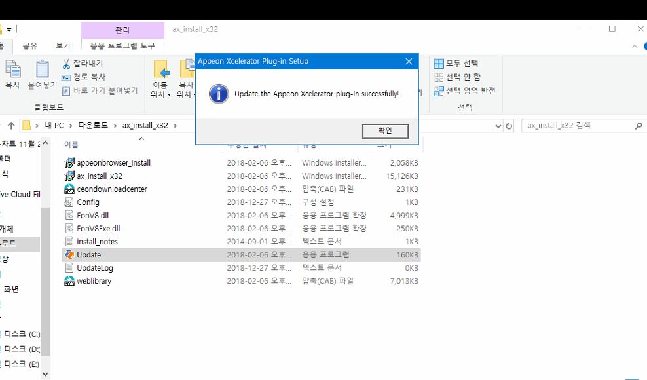
Task: Collapse the ribbon with the chevron
Action: tap(634, 47)
